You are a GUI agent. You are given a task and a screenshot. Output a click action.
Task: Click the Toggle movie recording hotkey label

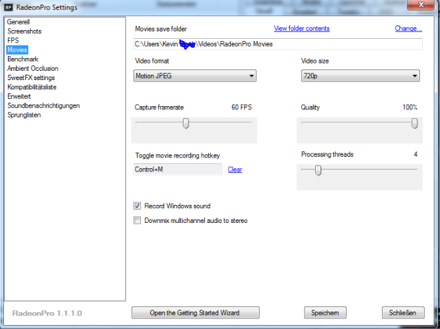tap(178, 155)
